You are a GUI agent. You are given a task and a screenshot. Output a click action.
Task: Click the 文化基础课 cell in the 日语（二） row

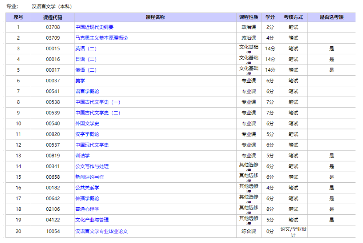pos(249,59)
